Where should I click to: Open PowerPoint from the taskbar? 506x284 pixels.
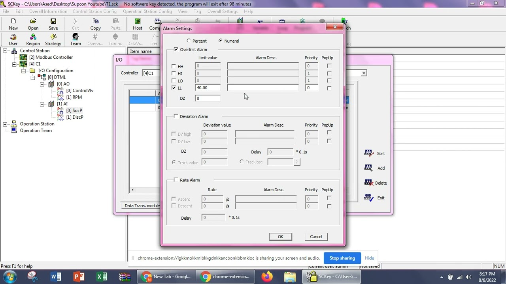pyautogui.click(x=79, y=277)
